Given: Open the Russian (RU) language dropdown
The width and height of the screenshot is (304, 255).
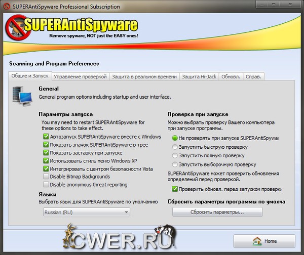Looking at the screenshot, I should tap(86, 212).
